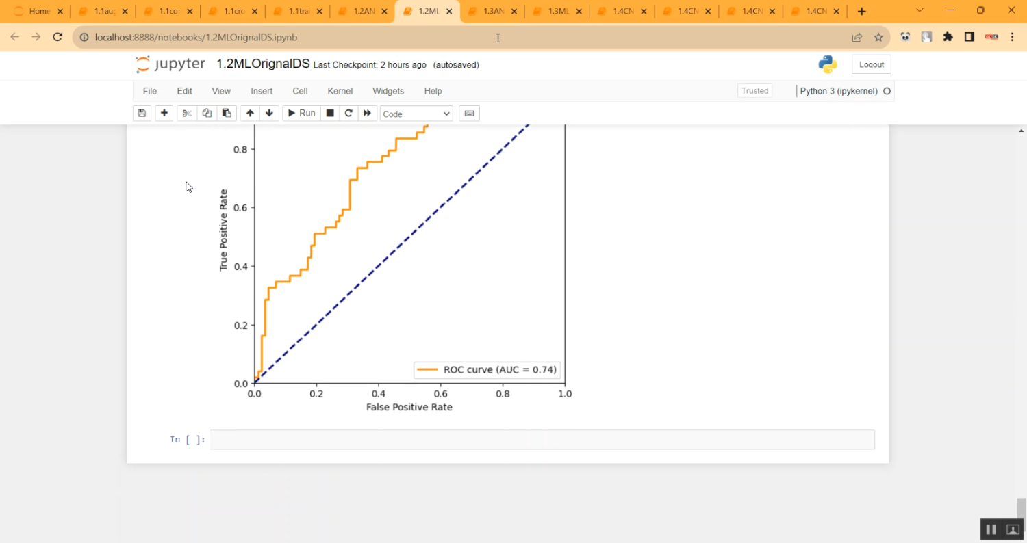This screenshot has width=1027, height=543.
Task: Click the empty code cell input
Action: [x=542, y=440]
